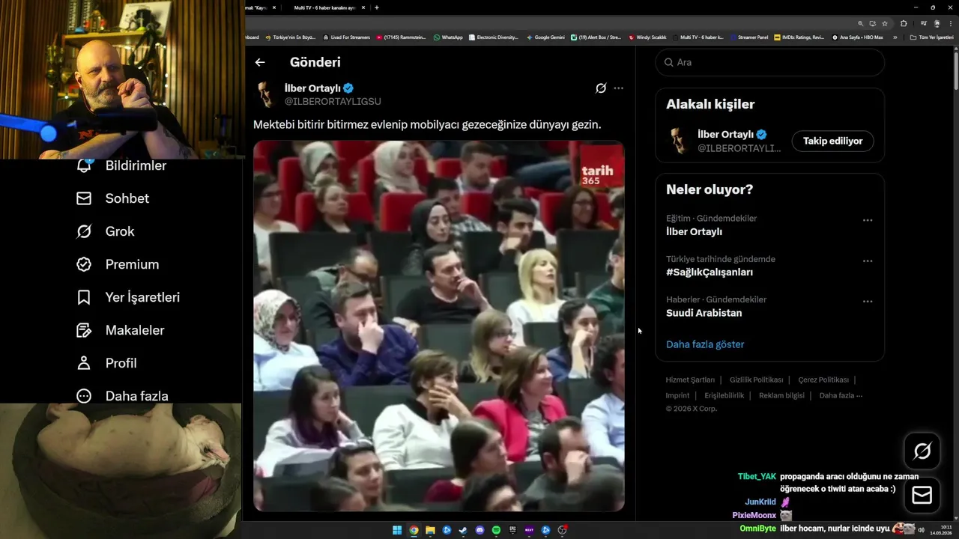Expand the Daha fazla menu in sidebar
The width and height of the screenshot is (959, 539).
click(123, 396)
